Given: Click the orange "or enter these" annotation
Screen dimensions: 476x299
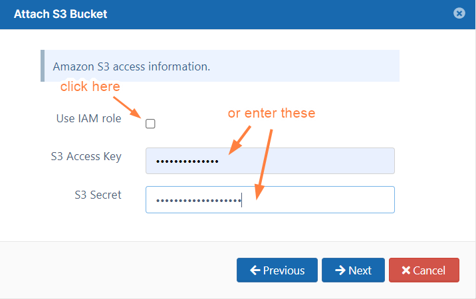Looking at the screenshot, I should point(271,113).
